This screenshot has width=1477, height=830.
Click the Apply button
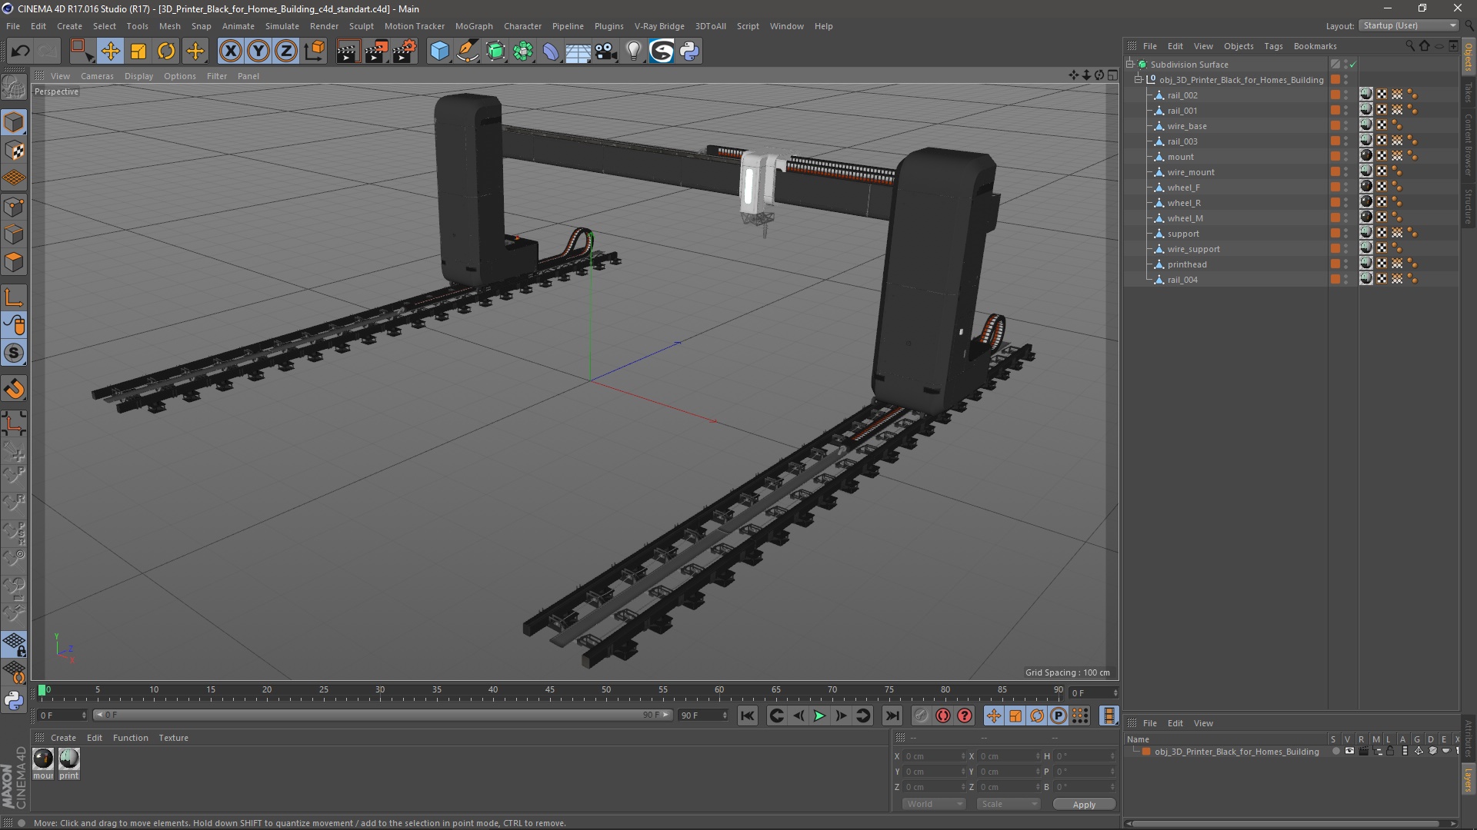pyautogui.click(x=1083, y=805)
